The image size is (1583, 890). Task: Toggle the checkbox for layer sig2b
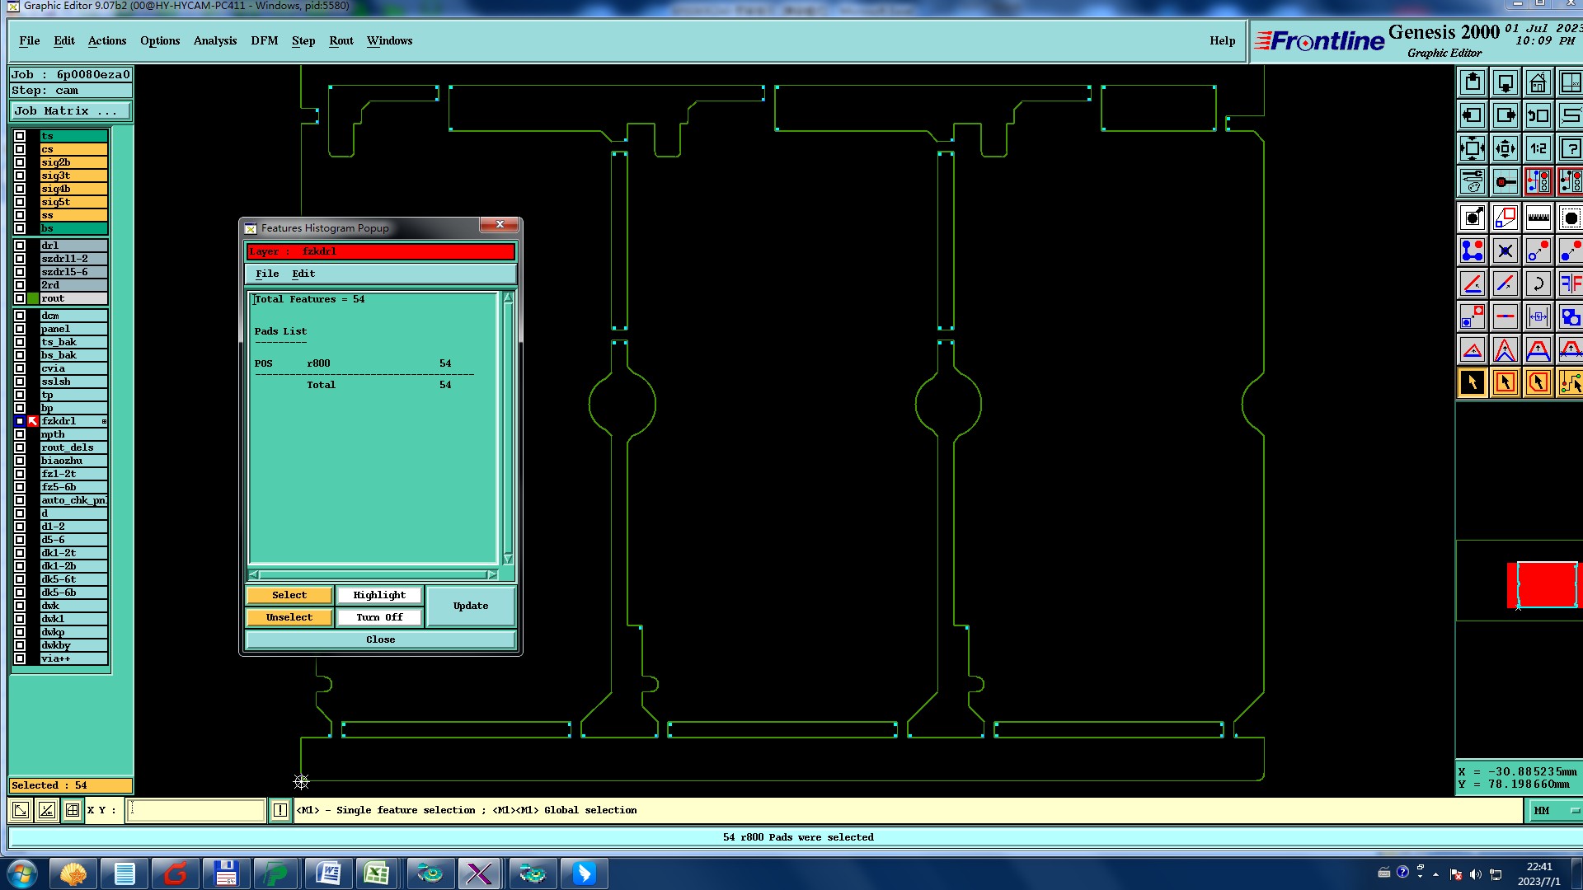point(20,162)
